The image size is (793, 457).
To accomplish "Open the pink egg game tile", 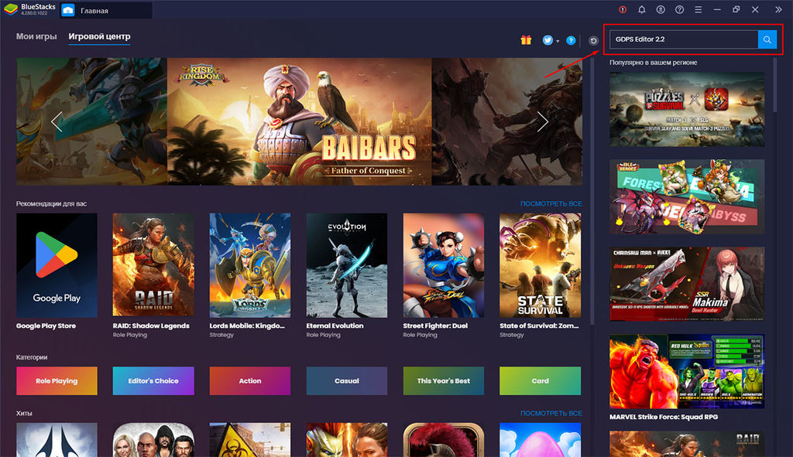I will (x=540, y=440).
